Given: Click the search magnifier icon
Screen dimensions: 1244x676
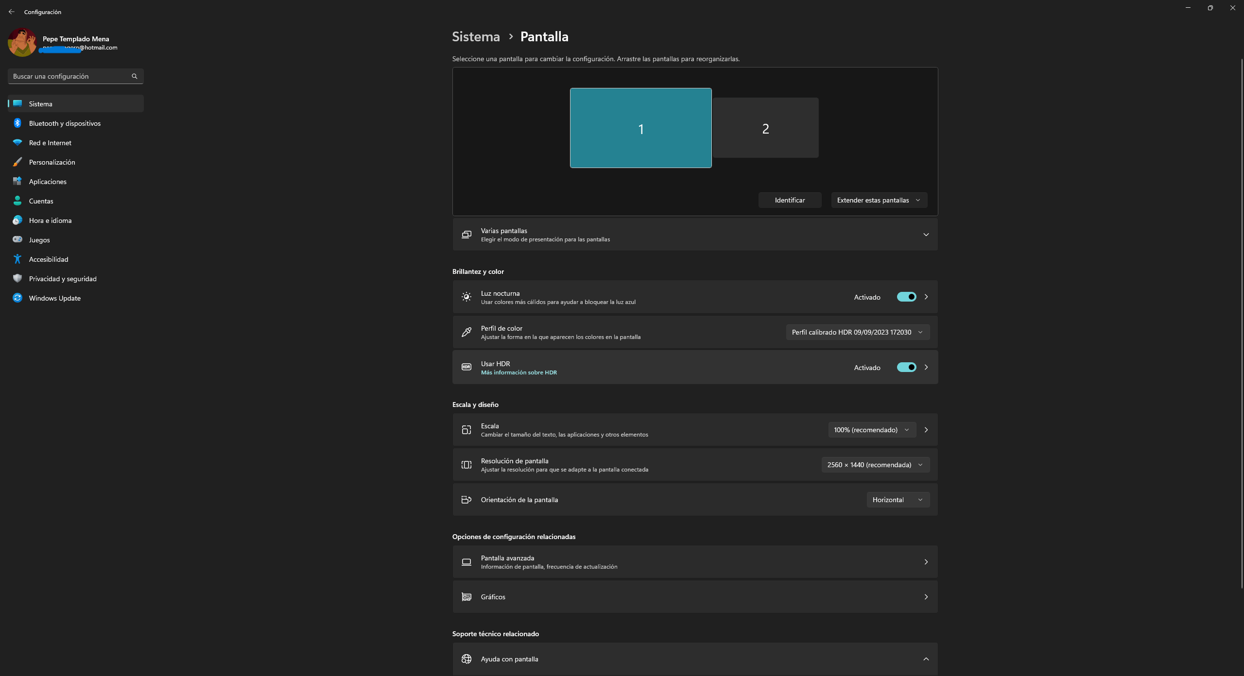Looking at the screenshot, I should point(135,76).
